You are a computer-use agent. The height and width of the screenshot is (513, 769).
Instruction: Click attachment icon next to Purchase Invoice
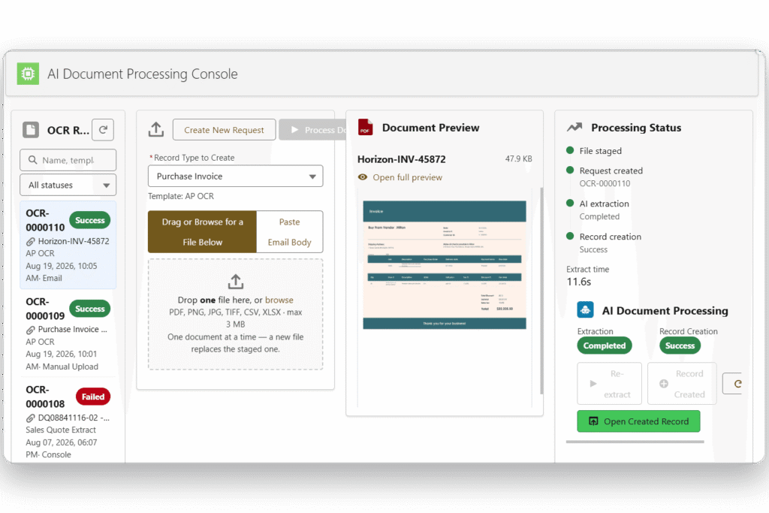tap(30, 330)
